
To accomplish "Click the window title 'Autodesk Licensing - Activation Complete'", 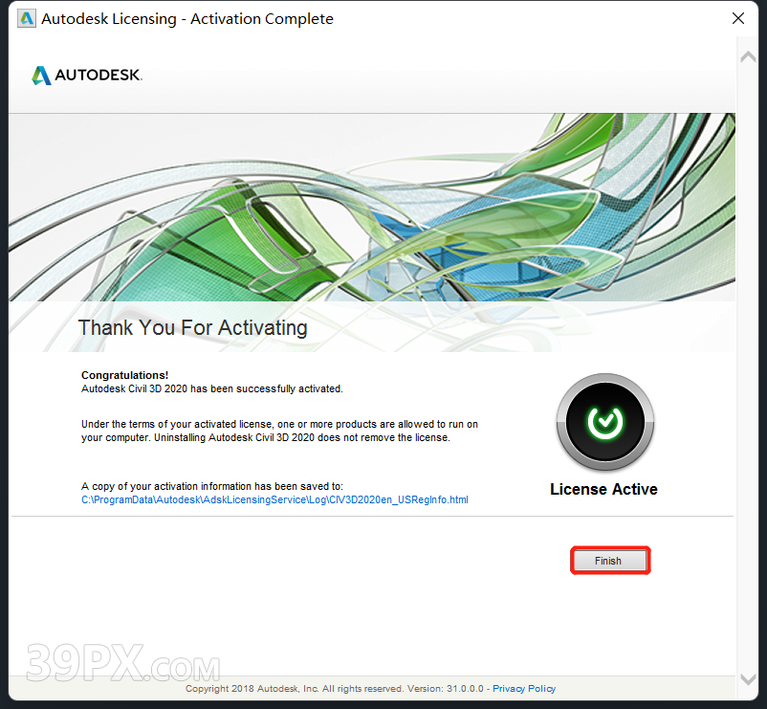I will click(187, 18).
